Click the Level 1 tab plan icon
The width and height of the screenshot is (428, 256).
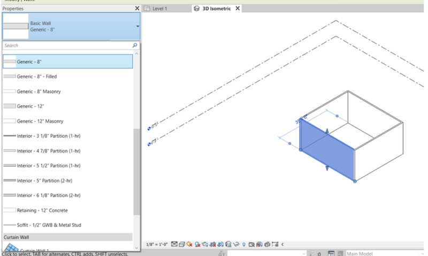[x=147, y=9]
